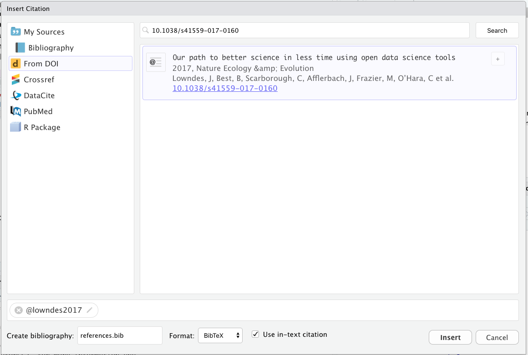Click the From DOI icon
This screenshot has height=355, width=528.
16,64
